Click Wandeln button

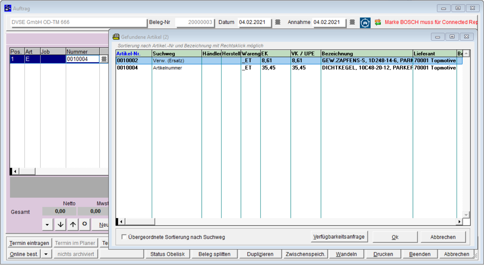(x=346, y=254)
